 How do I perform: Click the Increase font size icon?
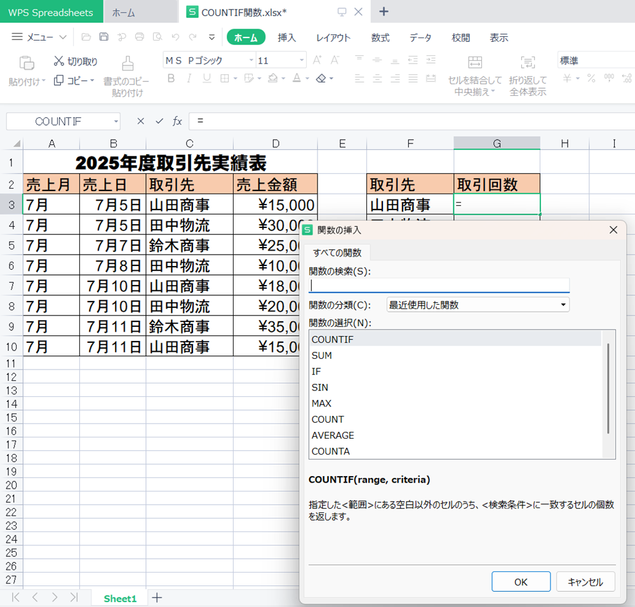(317, 60)
